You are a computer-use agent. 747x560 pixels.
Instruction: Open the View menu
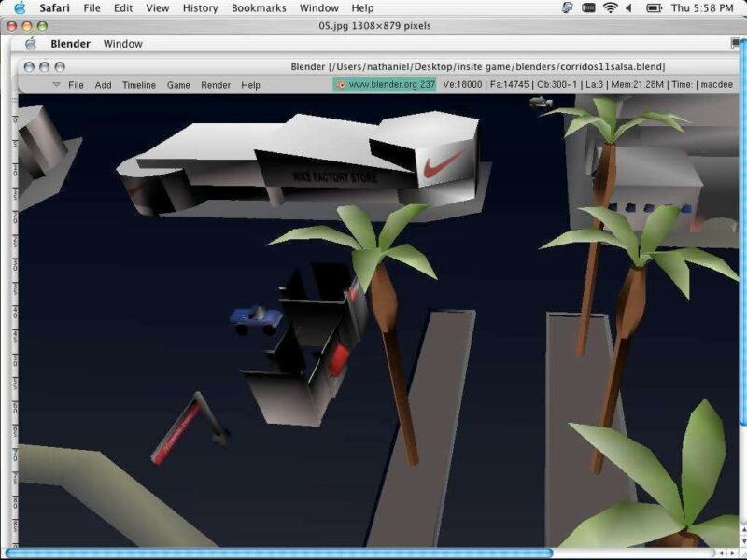pyautogui.click(x=157, y=8)
